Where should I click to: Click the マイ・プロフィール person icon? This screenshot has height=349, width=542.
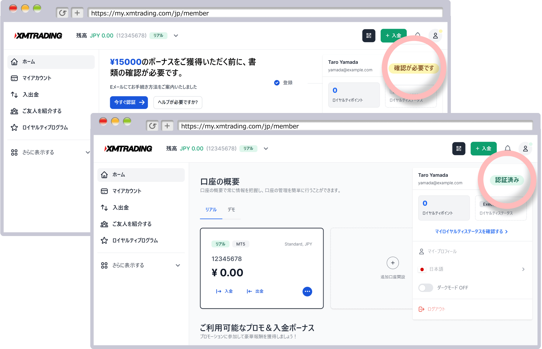(x=421, y=251)
